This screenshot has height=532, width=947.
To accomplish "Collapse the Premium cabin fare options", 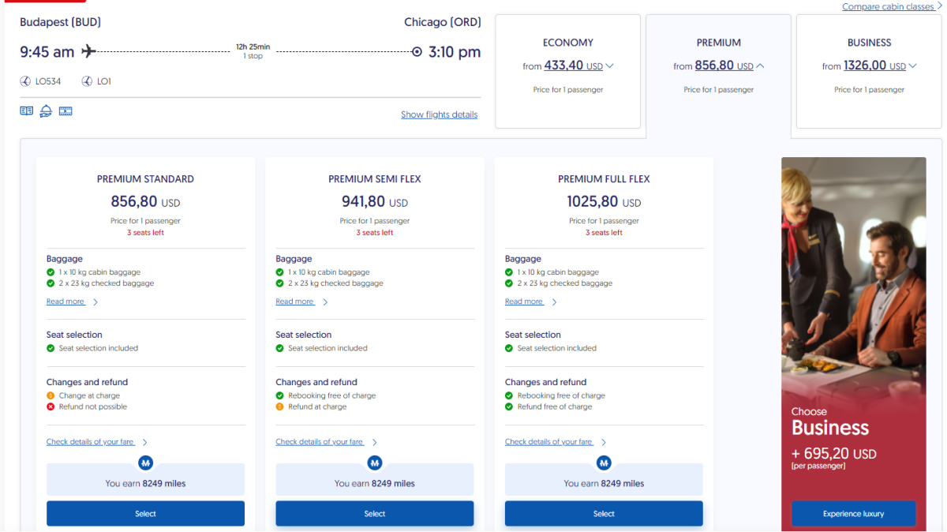I will 760,66.
